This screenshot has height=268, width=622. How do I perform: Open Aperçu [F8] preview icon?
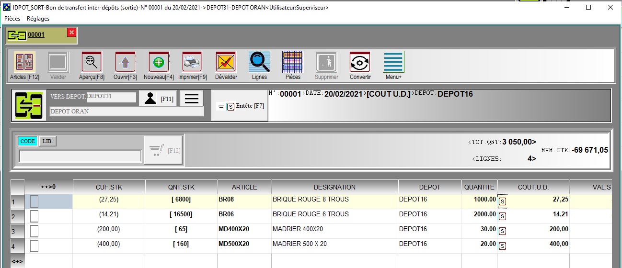(92, 62)
